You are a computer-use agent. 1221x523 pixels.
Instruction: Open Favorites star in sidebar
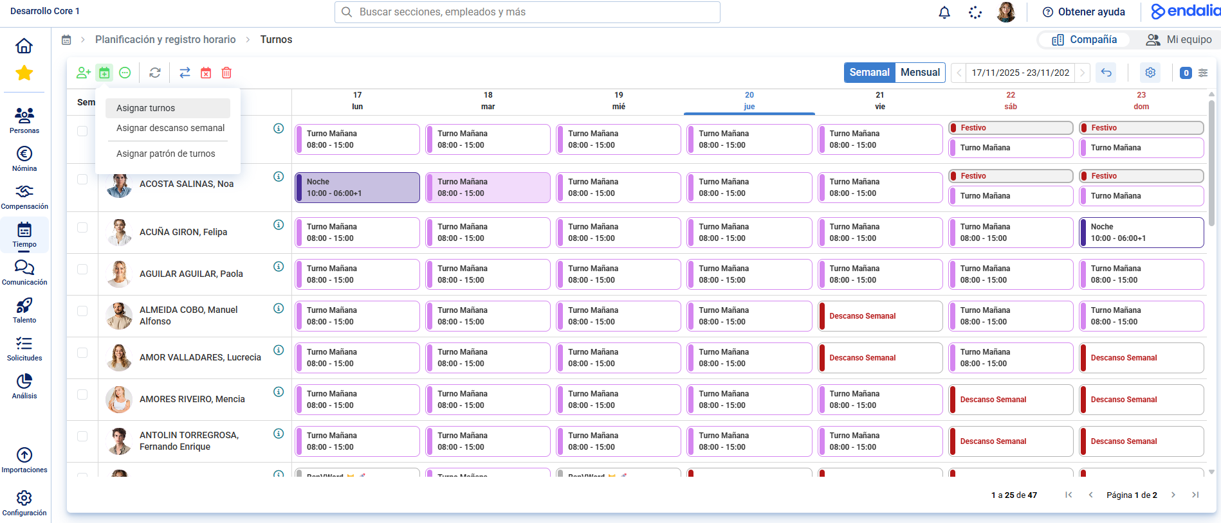click(24, 73)
